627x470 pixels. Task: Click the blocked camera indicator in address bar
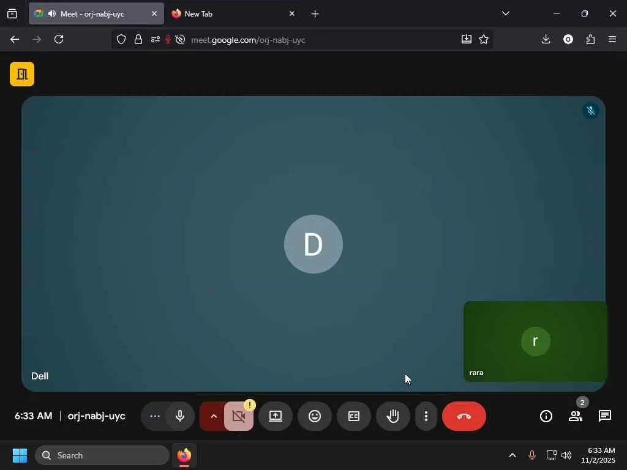(x=181, y=39)
